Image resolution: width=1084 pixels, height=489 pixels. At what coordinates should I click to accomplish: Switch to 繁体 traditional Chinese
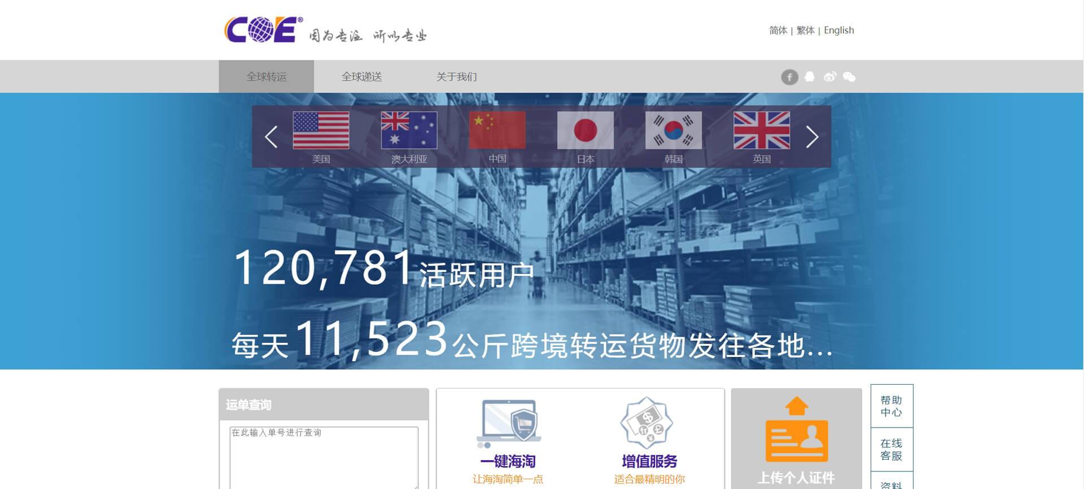805,30
